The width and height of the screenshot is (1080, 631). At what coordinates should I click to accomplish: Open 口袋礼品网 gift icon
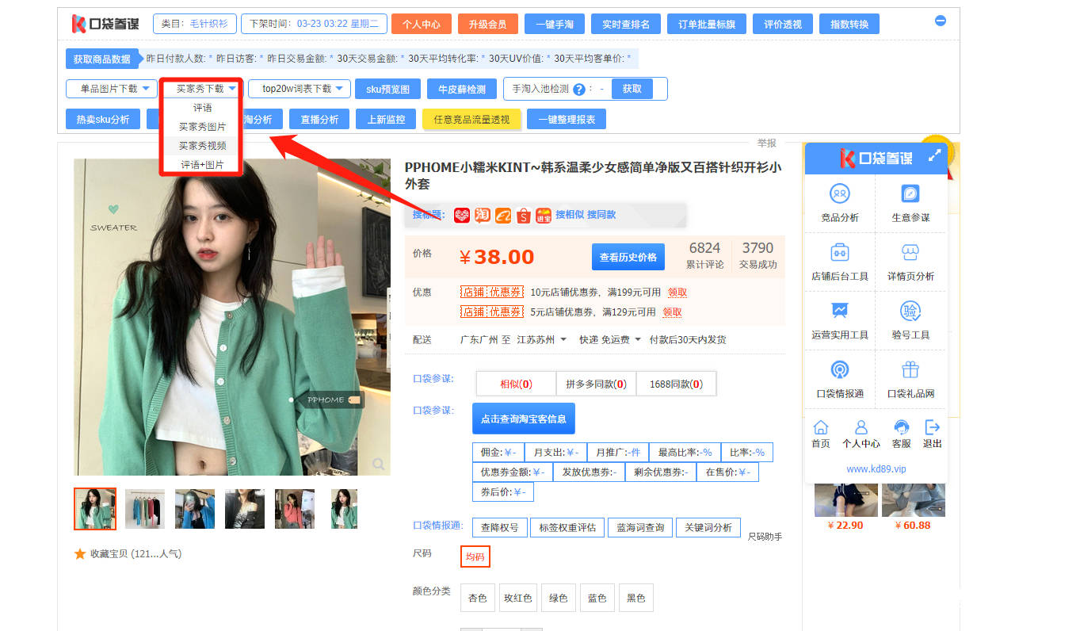910,370
